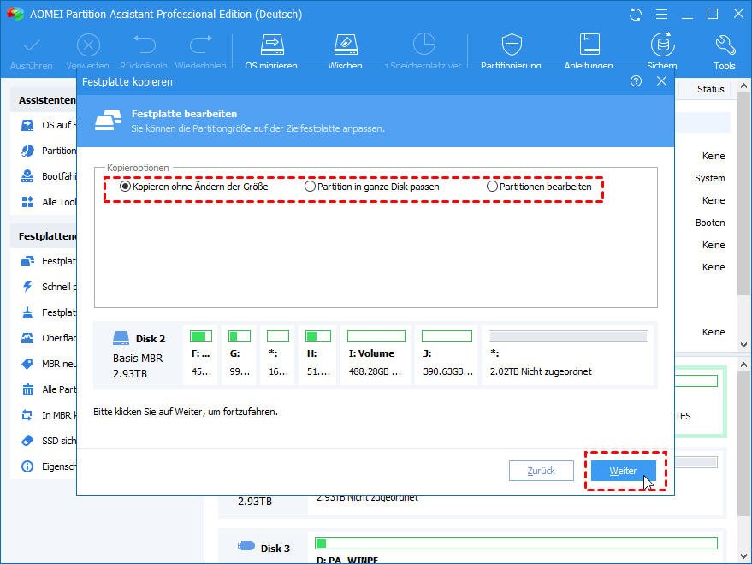
Task: Open the Sichern backup icon
Action: pyautogui.click(x=662, y=45)
